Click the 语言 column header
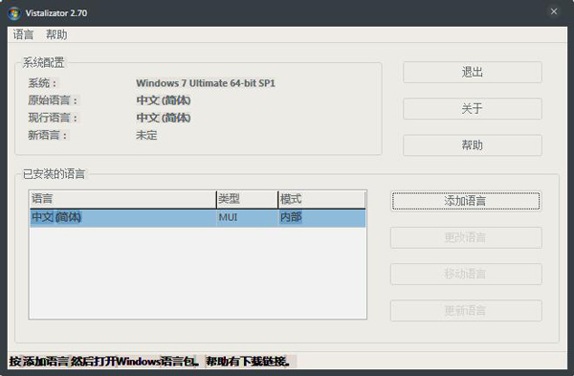 click(122, 199)
